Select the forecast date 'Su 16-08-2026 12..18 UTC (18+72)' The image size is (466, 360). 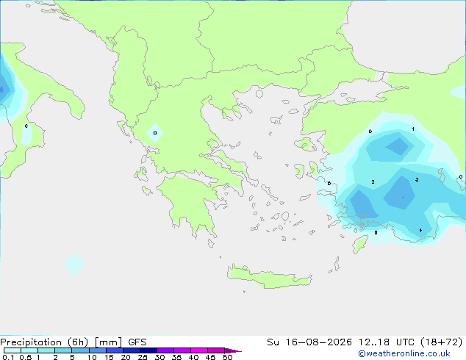tap(365, 342)
